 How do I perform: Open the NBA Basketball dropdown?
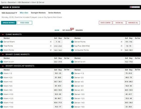pyautogui.click(x=9, y=13)
